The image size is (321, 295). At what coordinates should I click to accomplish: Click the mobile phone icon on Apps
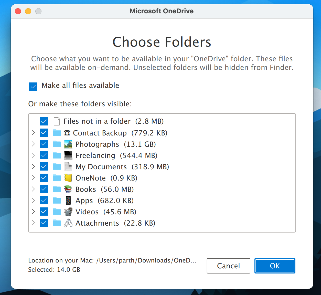click(68, 201)
